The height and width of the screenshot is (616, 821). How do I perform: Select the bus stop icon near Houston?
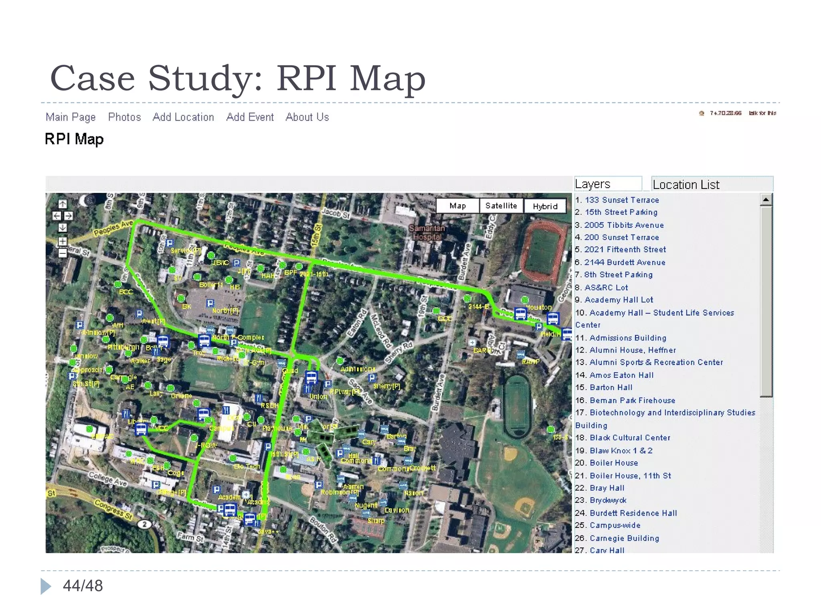pos(520,314)
